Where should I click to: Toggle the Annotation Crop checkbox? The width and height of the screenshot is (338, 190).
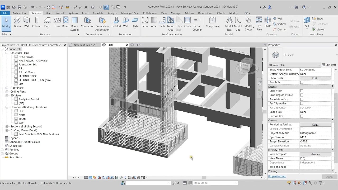click(302, 99)
